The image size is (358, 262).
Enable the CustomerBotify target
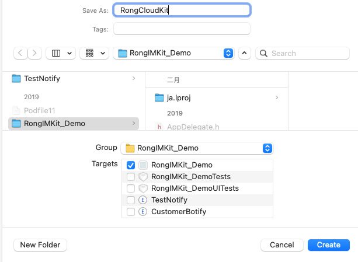(131, 212)
